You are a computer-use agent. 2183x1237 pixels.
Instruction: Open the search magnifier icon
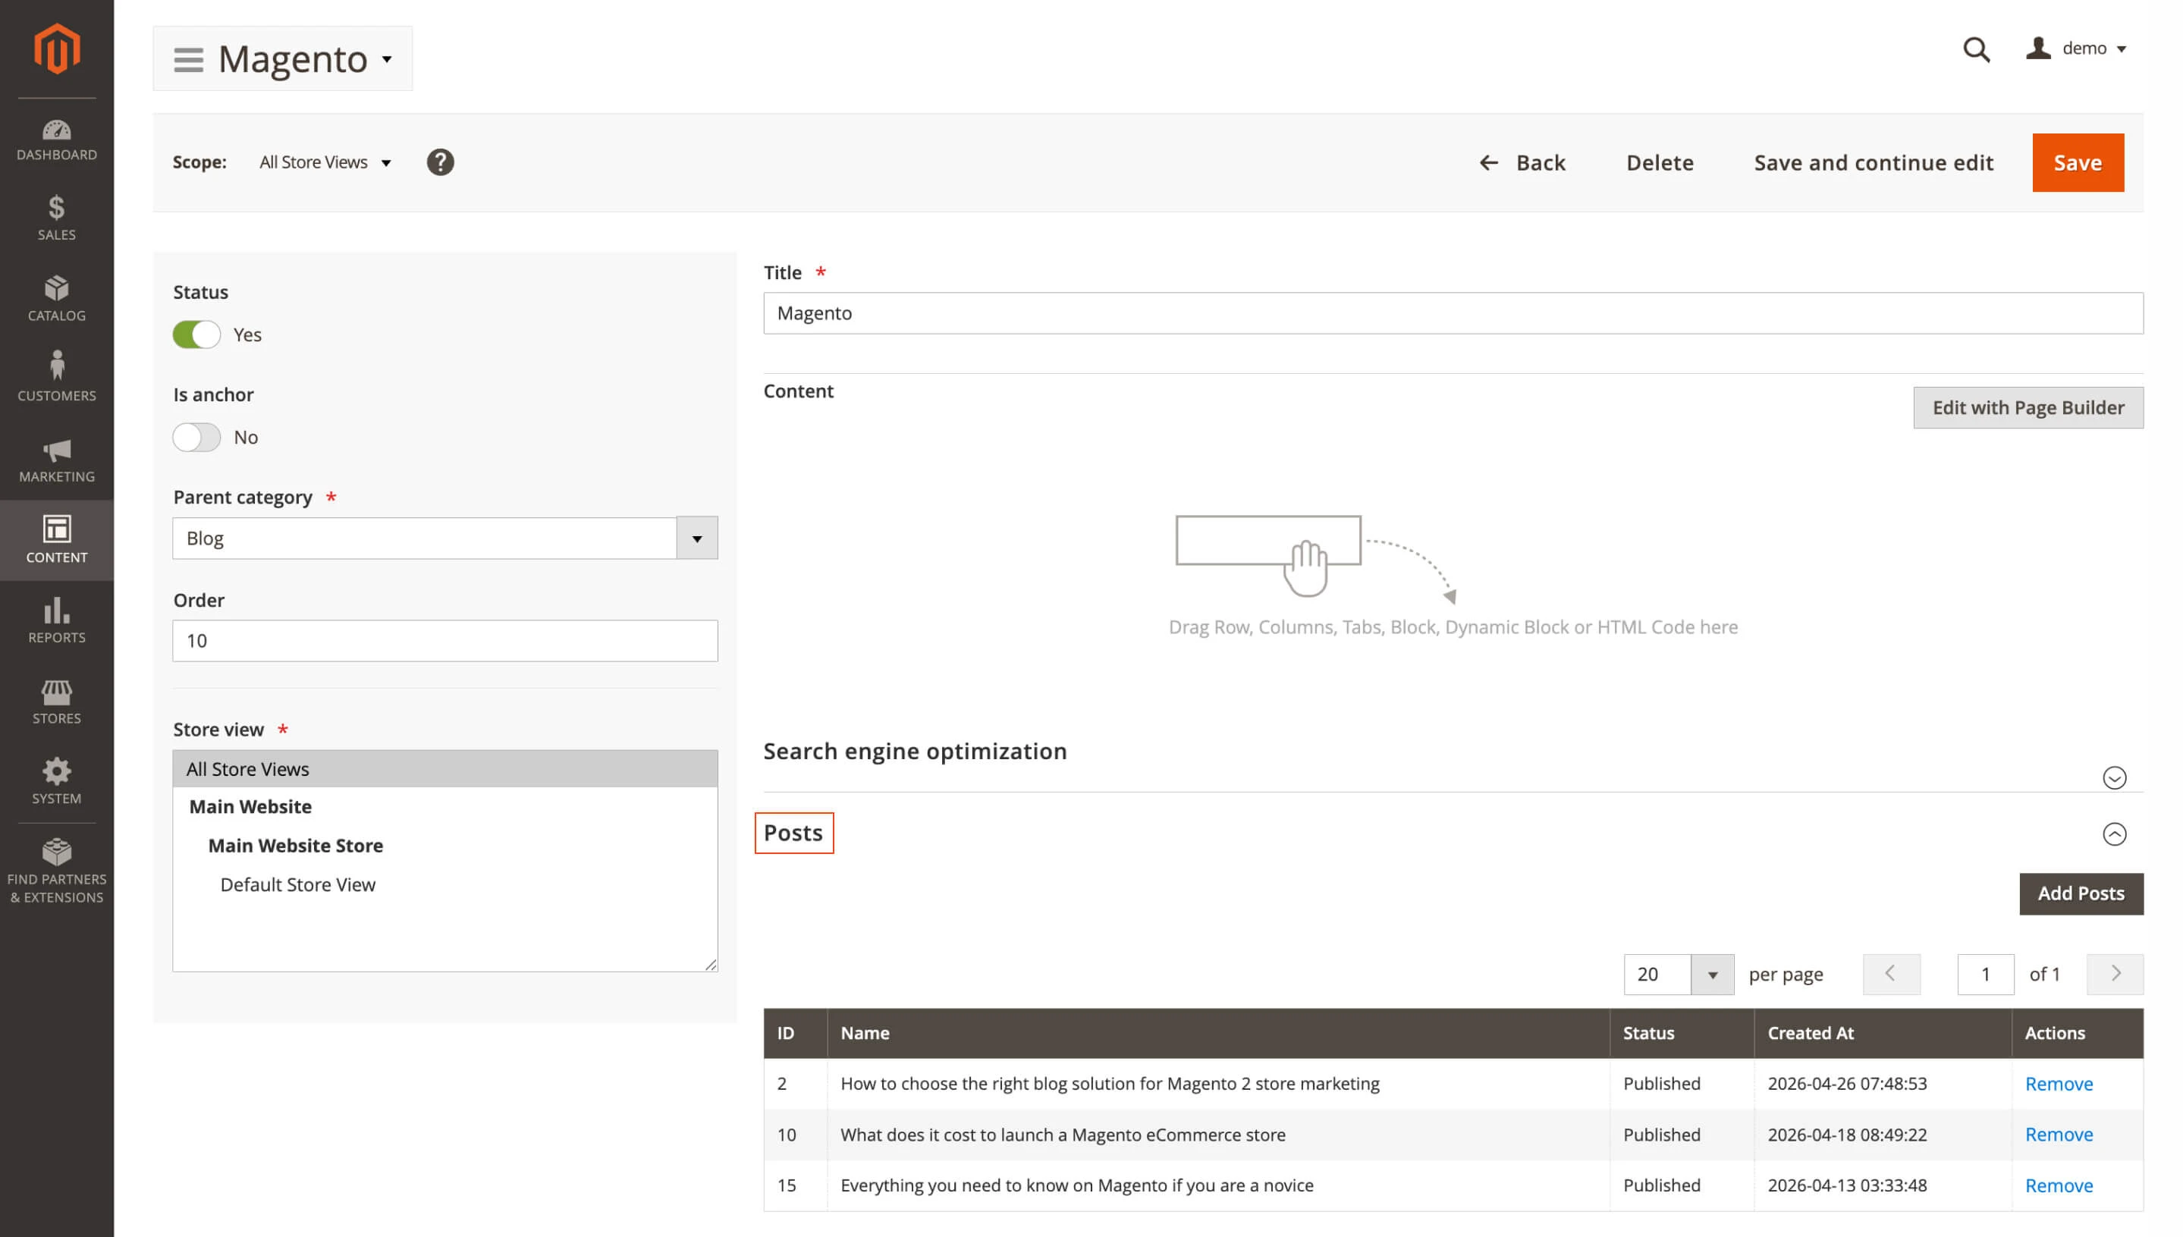point(1976,49)
